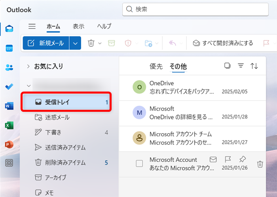This screenshot has width=277, height=197.
Task: Toggle the select-all messages icon
Action: click(227, 66)
